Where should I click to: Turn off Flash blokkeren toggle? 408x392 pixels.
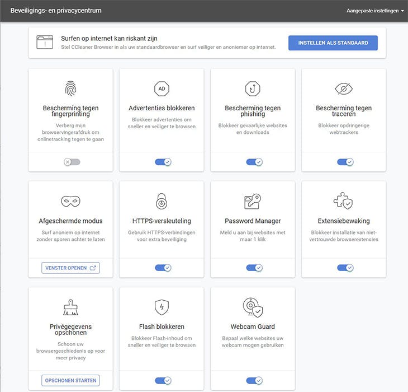[x=163, y=381]
